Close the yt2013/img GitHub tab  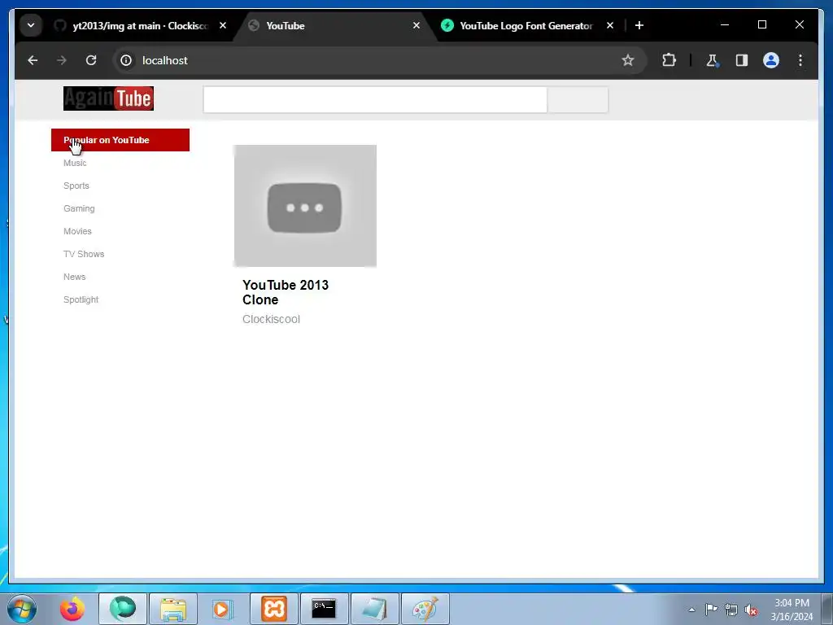pos(223,25)
